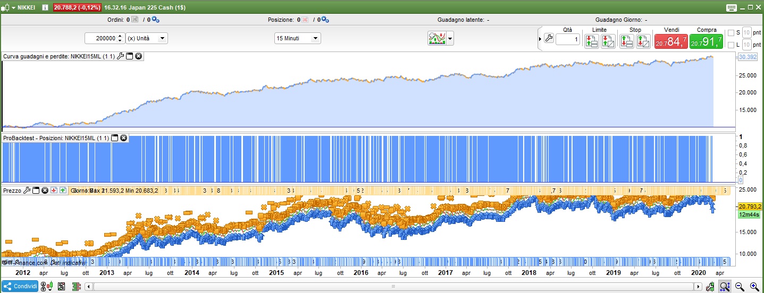764x293 pixels.
Task: Enable the S stop checkbox
Action: (x=731, y=32)
